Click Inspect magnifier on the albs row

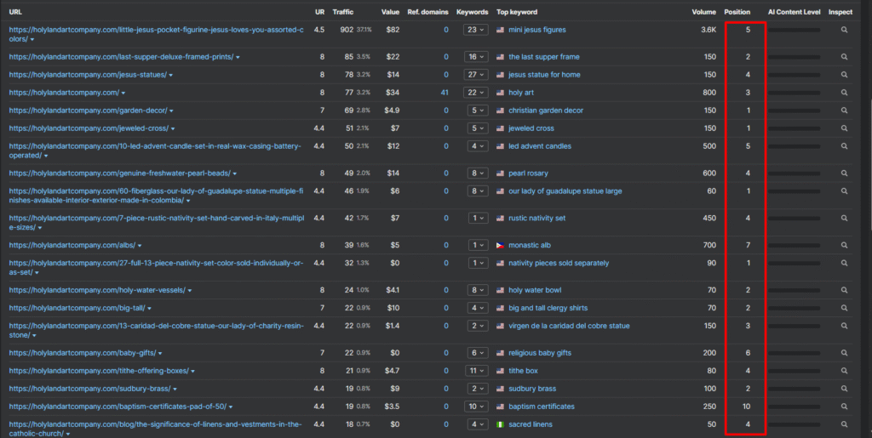844,245
